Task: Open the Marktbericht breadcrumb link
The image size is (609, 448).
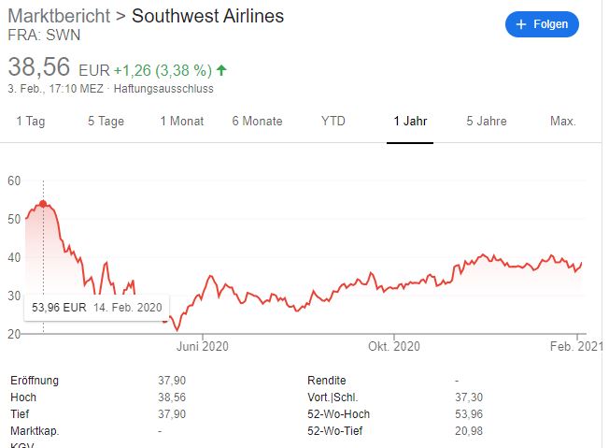Action: (x=59, y=16)
